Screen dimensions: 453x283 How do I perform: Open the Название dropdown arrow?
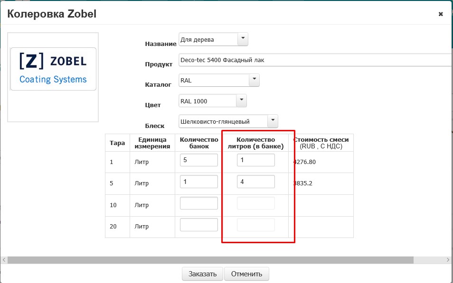(x=242, y=39)
